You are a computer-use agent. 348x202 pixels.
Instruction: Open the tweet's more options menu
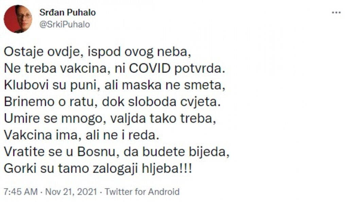point(336,13)
